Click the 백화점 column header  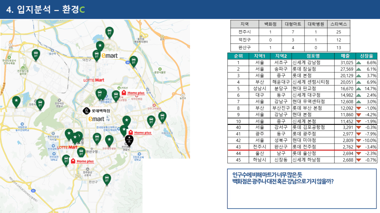270,24
